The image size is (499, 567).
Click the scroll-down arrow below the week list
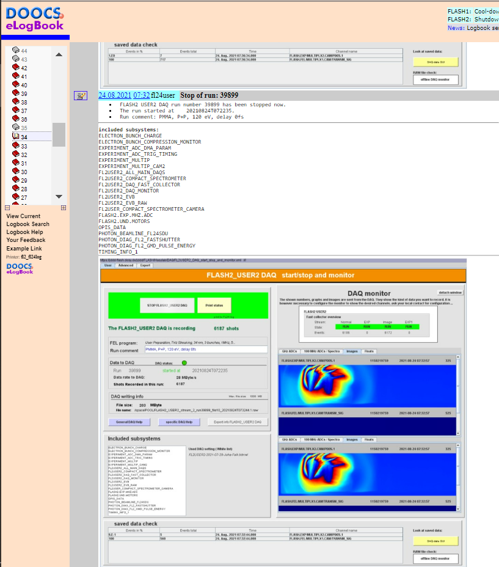coord(59,196)
